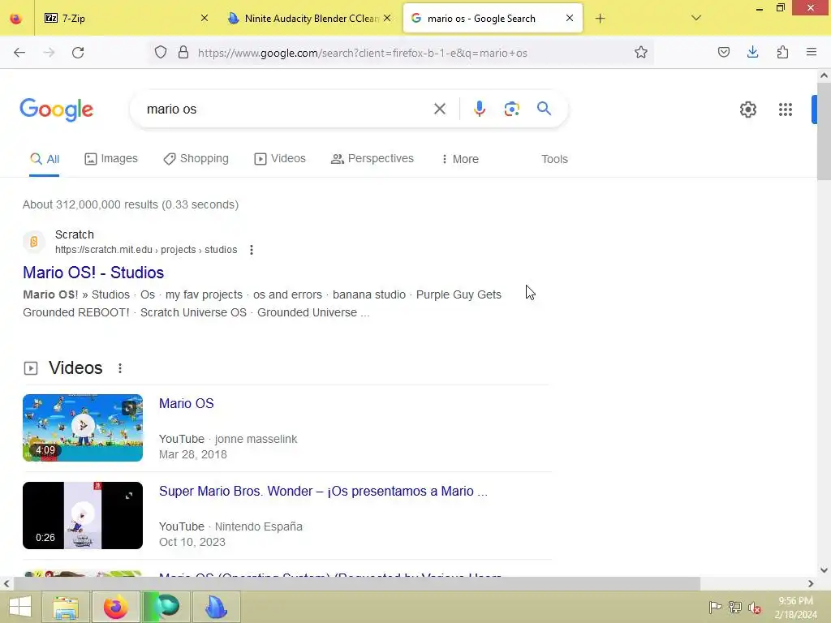Open Google quick settings gear
The width and height of the screenshot is (831, 623).
[x=747, y=110]
